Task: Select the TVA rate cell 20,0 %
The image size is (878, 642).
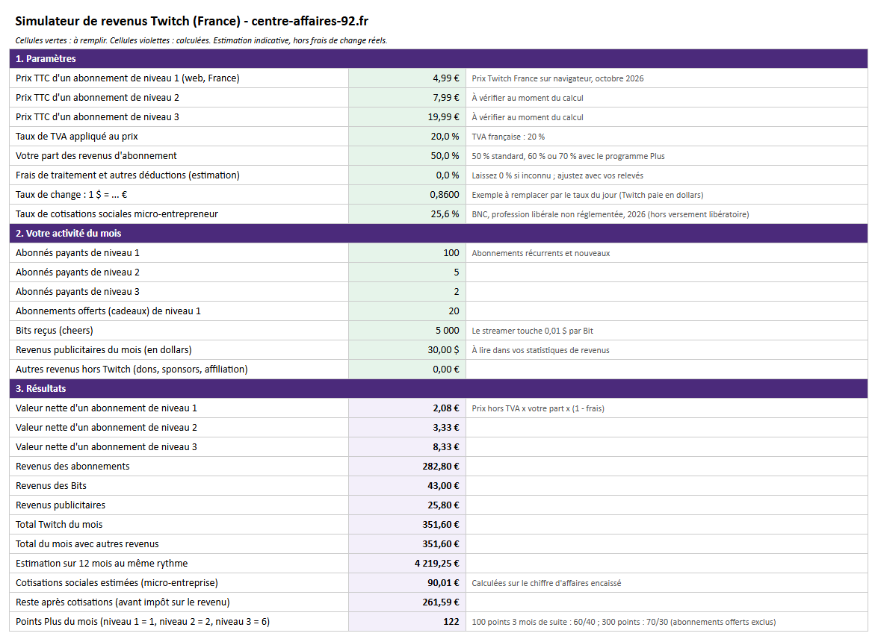Action: pos(407,137)
